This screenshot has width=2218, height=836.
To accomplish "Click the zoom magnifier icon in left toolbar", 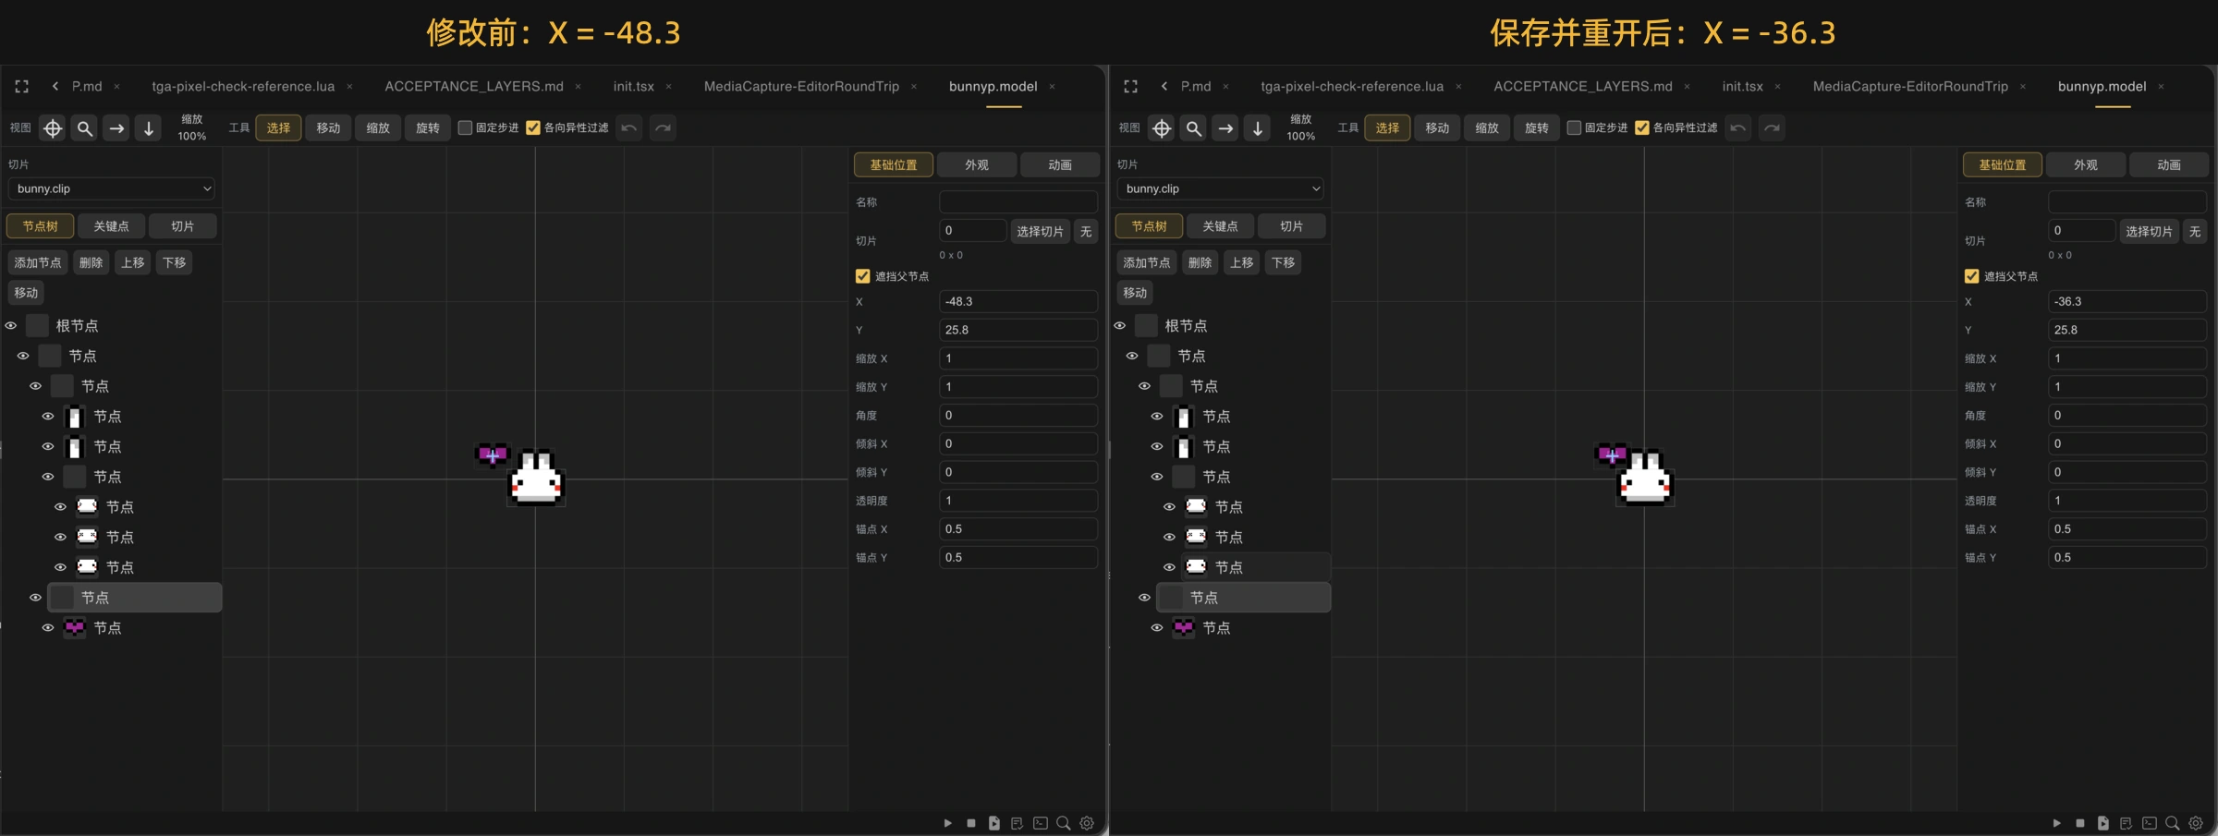I will (x=85, y=128).
